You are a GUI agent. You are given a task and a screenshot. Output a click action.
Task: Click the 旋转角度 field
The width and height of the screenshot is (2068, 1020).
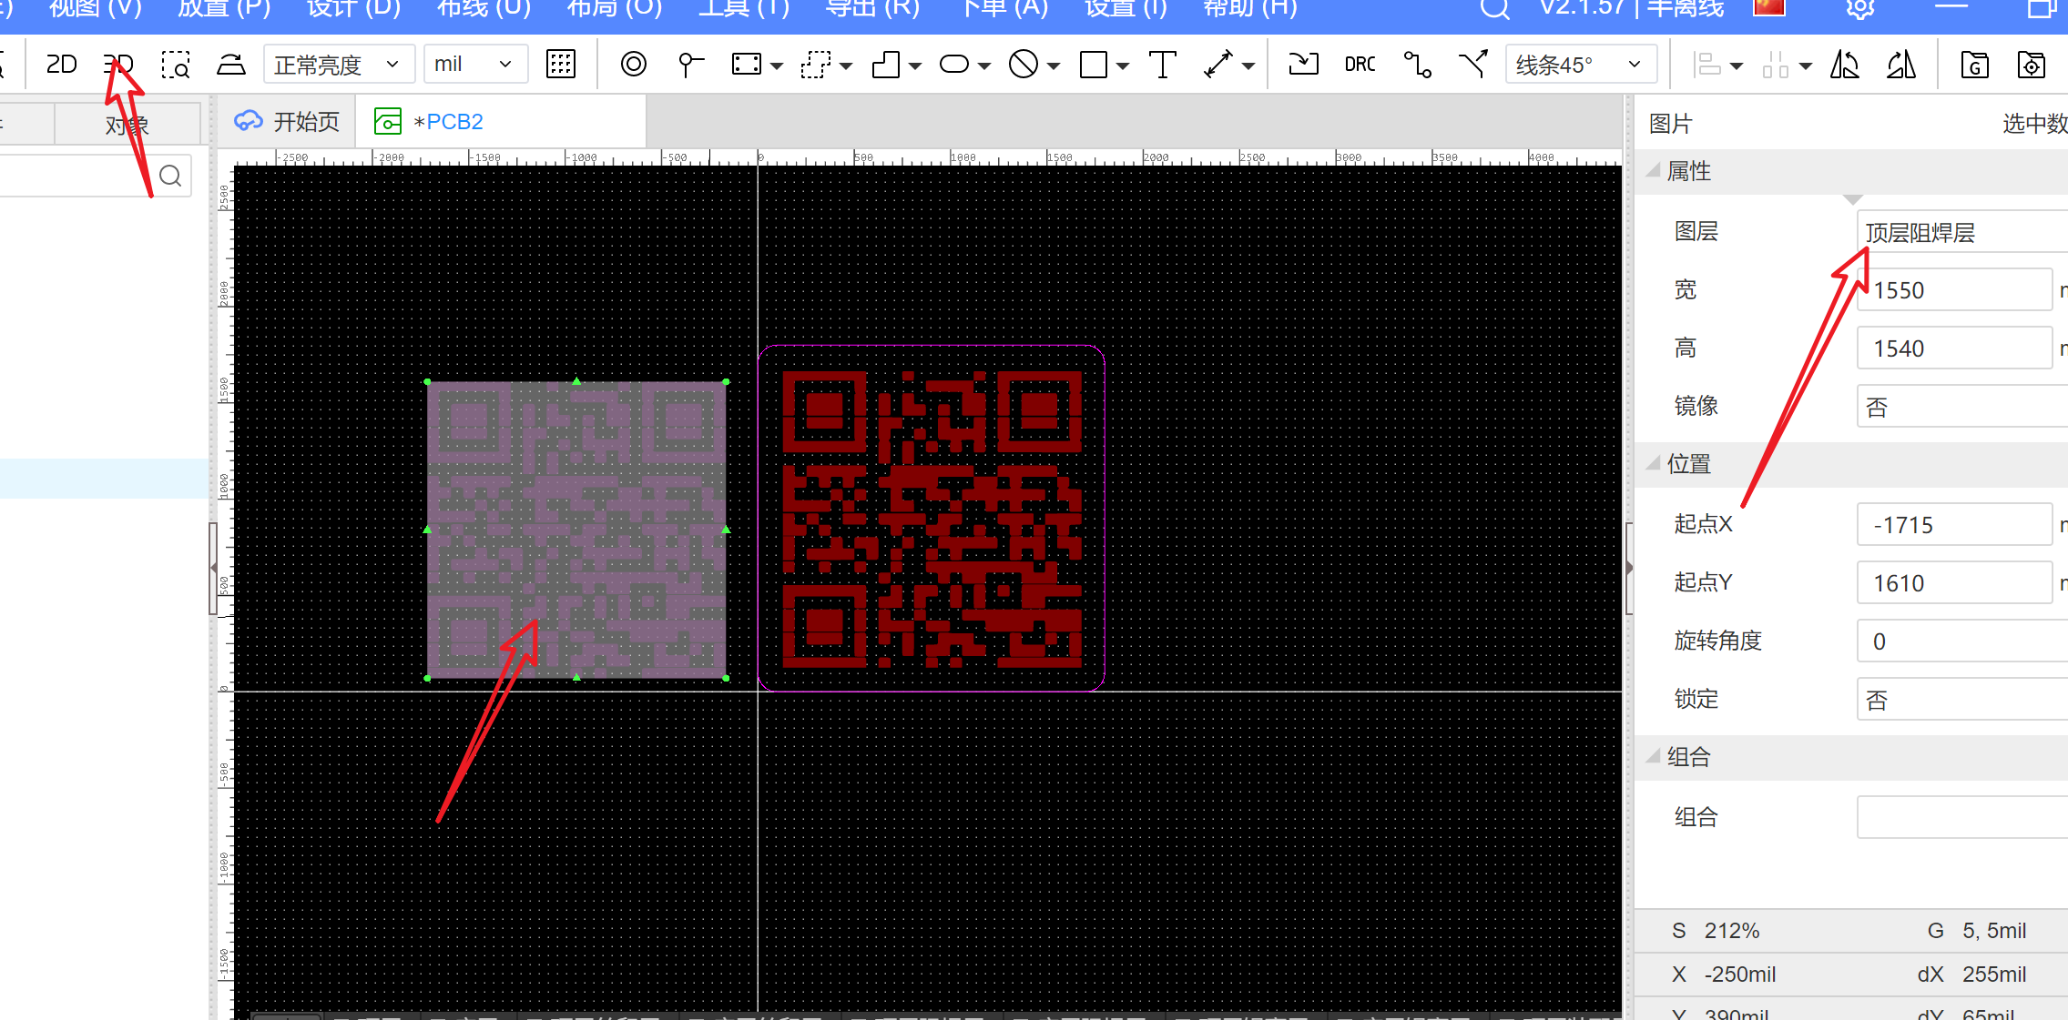tap(1962, 641)
